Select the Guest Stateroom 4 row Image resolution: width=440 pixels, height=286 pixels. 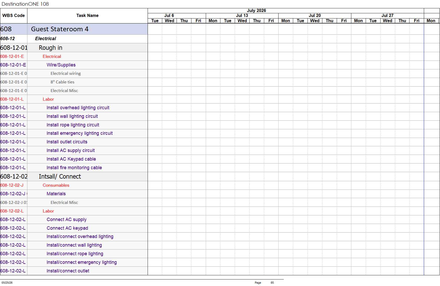74,29
